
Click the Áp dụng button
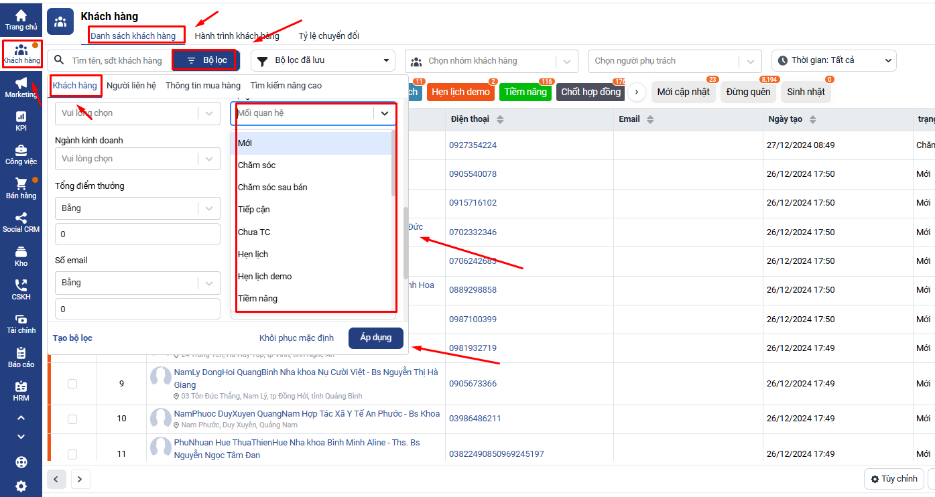pyautogui.click(x=375, y=338)
